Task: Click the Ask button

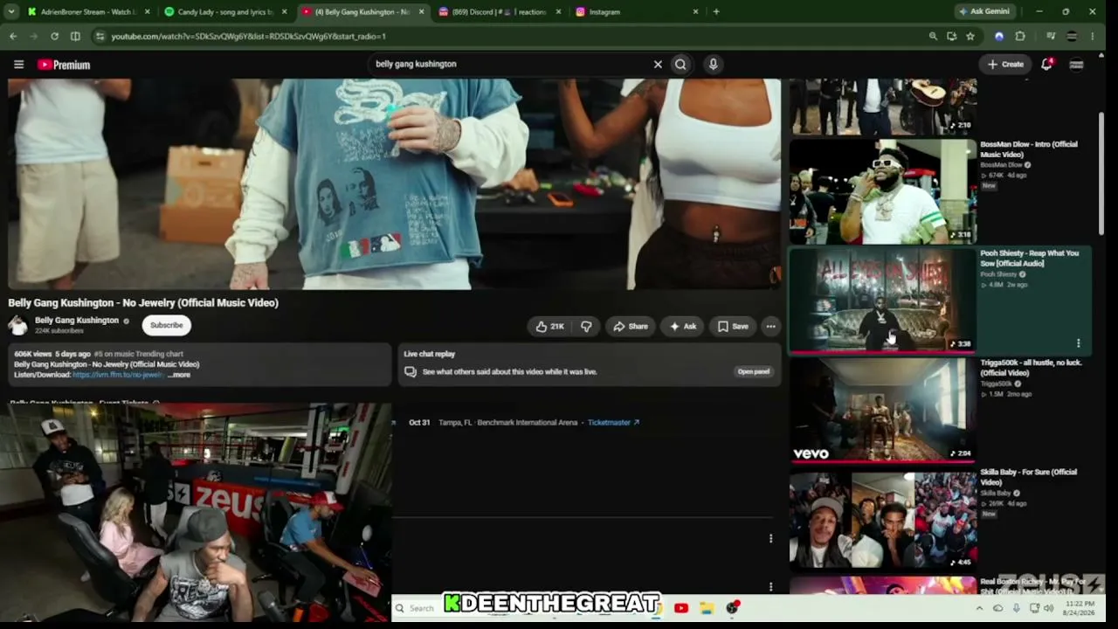Action: 682,326
